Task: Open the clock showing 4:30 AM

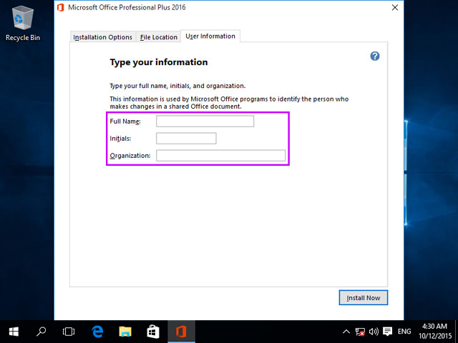Action: 435,332
